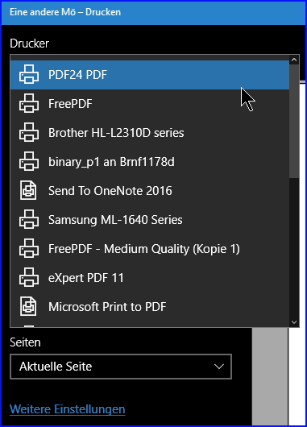Click the printer icon beside Brother HL-L2310D series
Screen dimensions: 307x427
[28, 132]
